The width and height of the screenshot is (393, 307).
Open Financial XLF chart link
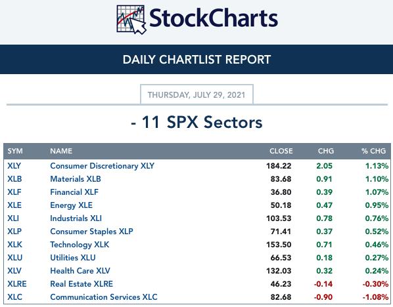tap(74, 192)
